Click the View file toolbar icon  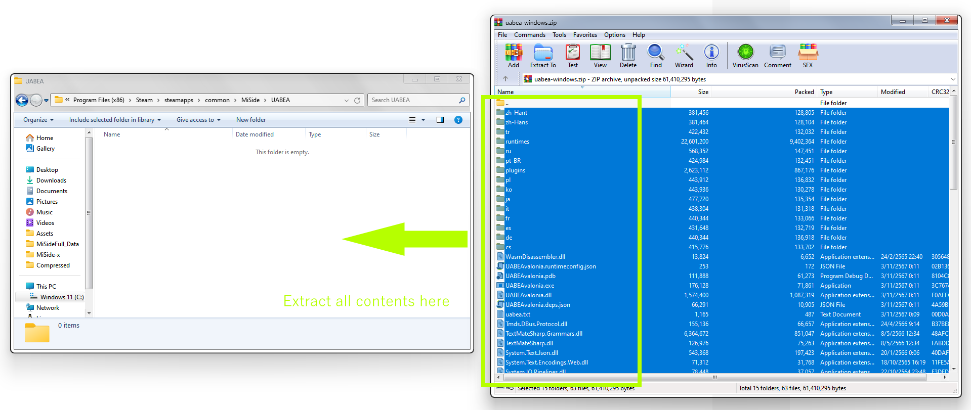[600, 56]
